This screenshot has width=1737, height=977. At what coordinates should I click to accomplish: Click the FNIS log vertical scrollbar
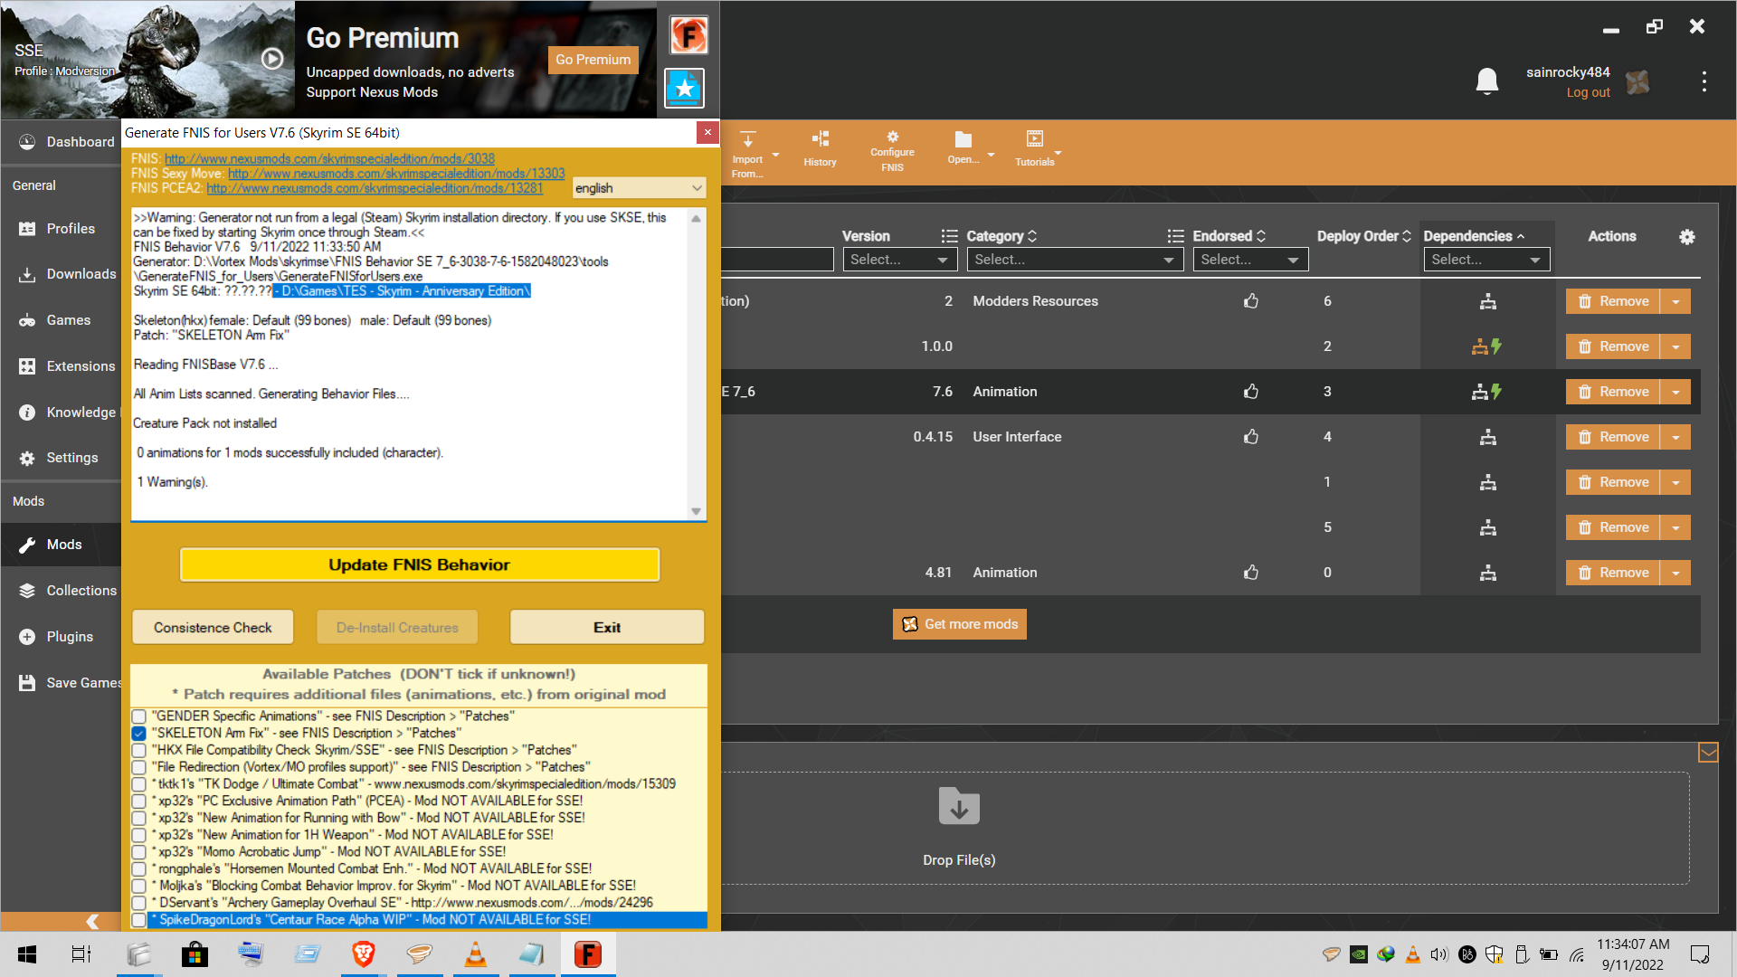coord(696,365)
